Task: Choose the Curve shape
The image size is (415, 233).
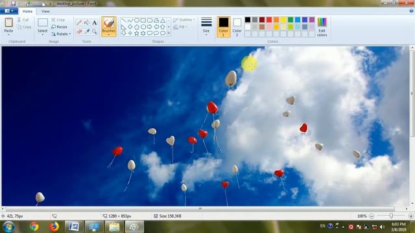Action: pyautogui.click(x=130, y=20)
